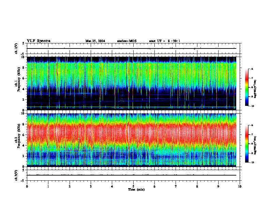
Task: Click the "-7" label on ch.1 color scale
Action: (252, 78)
